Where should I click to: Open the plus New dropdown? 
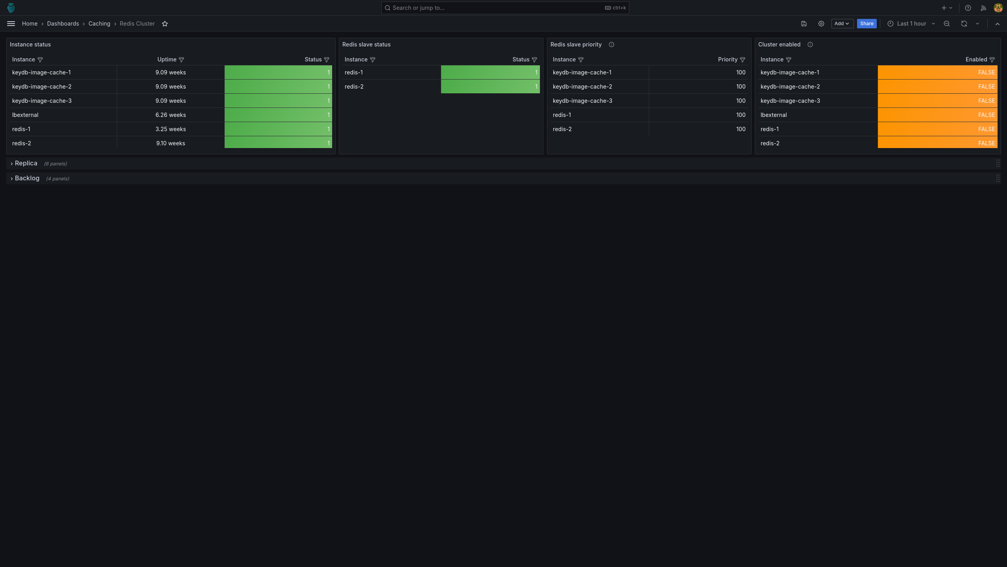tap(947, 8)
